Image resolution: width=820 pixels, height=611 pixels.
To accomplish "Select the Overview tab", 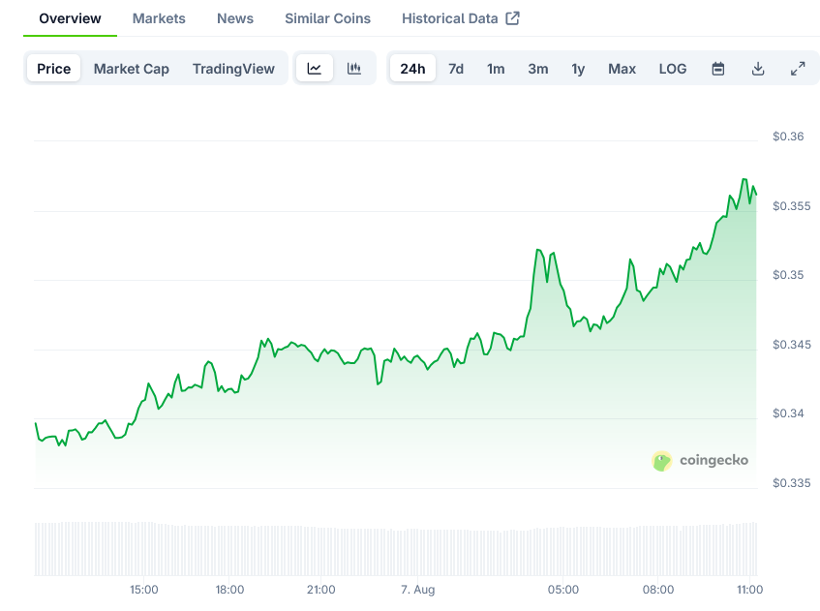I will click(x=70, y=18).
